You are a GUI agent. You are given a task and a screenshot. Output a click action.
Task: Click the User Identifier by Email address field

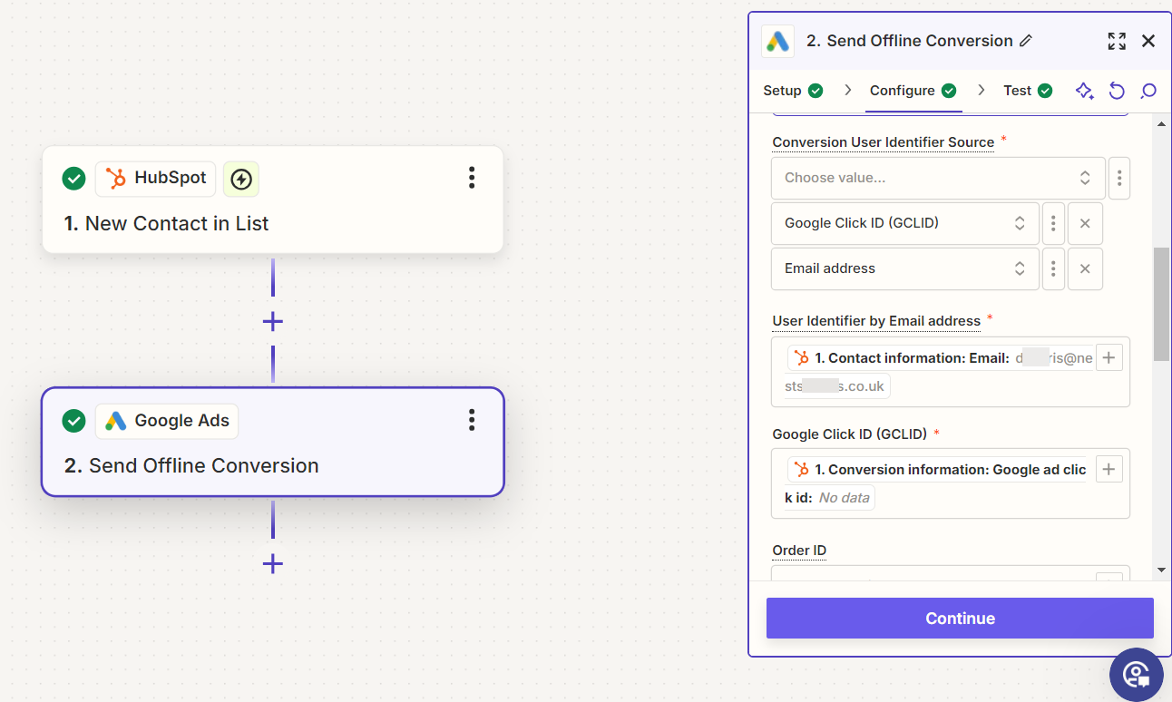[951, 372]
